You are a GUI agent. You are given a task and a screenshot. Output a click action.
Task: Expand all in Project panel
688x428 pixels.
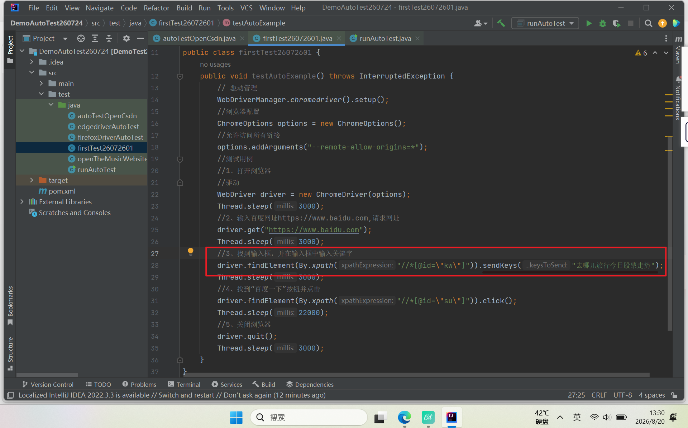pos(95,38)
